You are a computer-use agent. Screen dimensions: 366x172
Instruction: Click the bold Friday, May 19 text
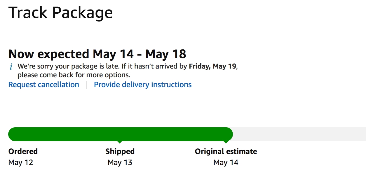coord(212,66)
